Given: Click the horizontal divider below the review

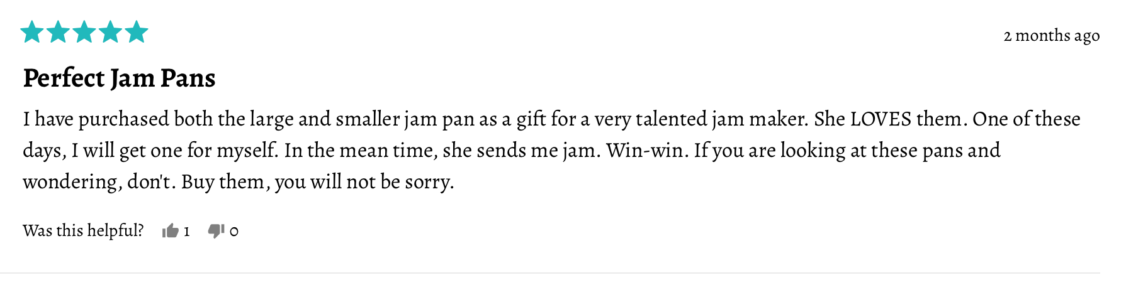Looking at the screenshot, I should (x=550, y=273).
